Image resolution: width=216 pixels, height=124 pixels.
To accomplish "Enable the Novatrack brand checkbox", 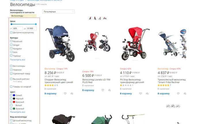I will click(11, 41).
